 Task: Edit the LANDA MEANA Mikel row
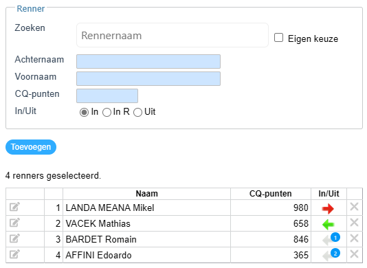[x=14, y=207]
